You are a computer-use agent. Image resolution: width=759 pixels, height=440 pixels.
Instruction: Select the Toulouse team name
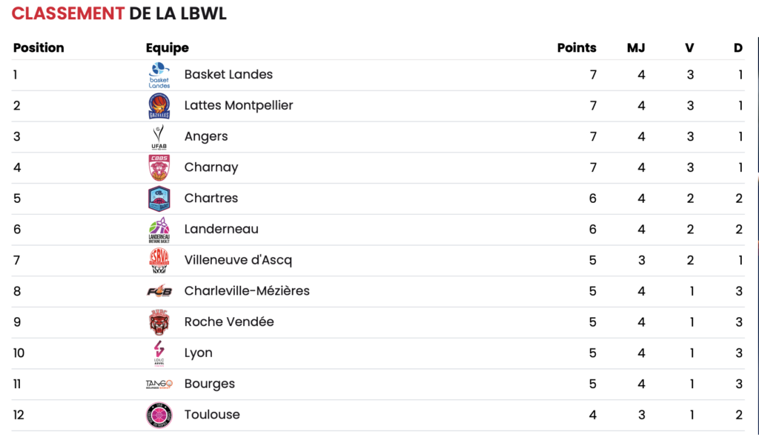coord(212,415)
